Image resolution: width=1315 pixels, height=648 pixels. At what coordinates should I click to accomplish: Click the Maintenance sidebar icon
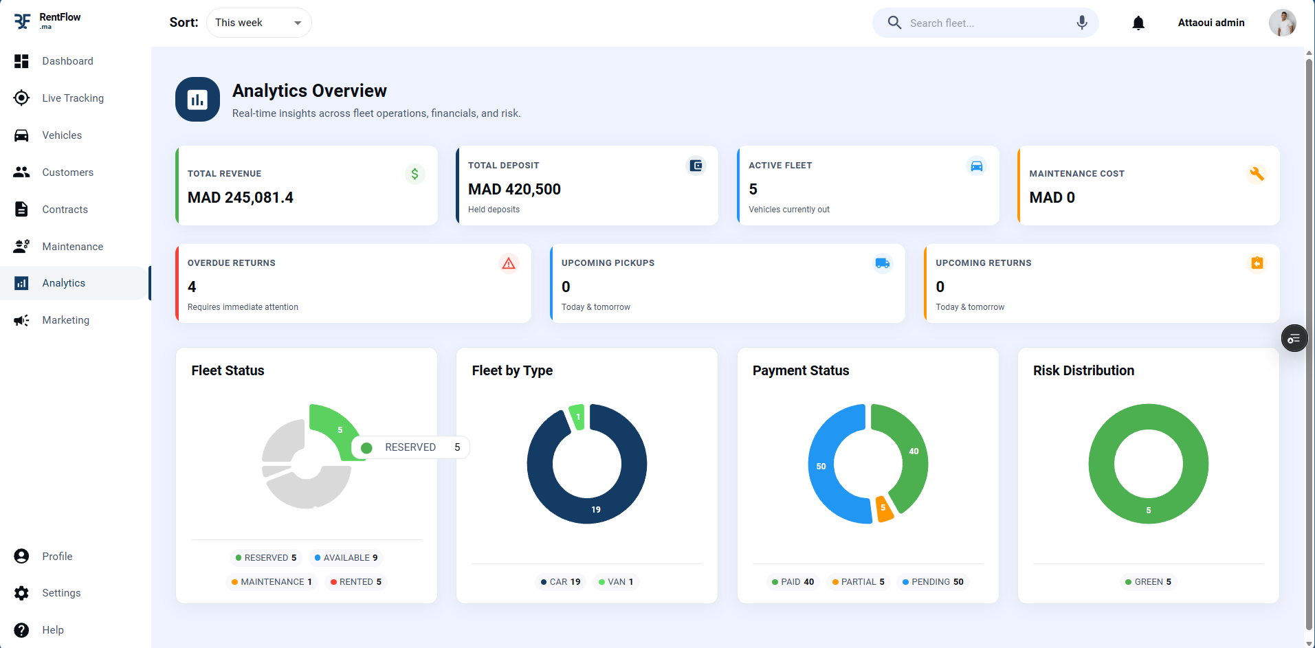click(21, 247)
